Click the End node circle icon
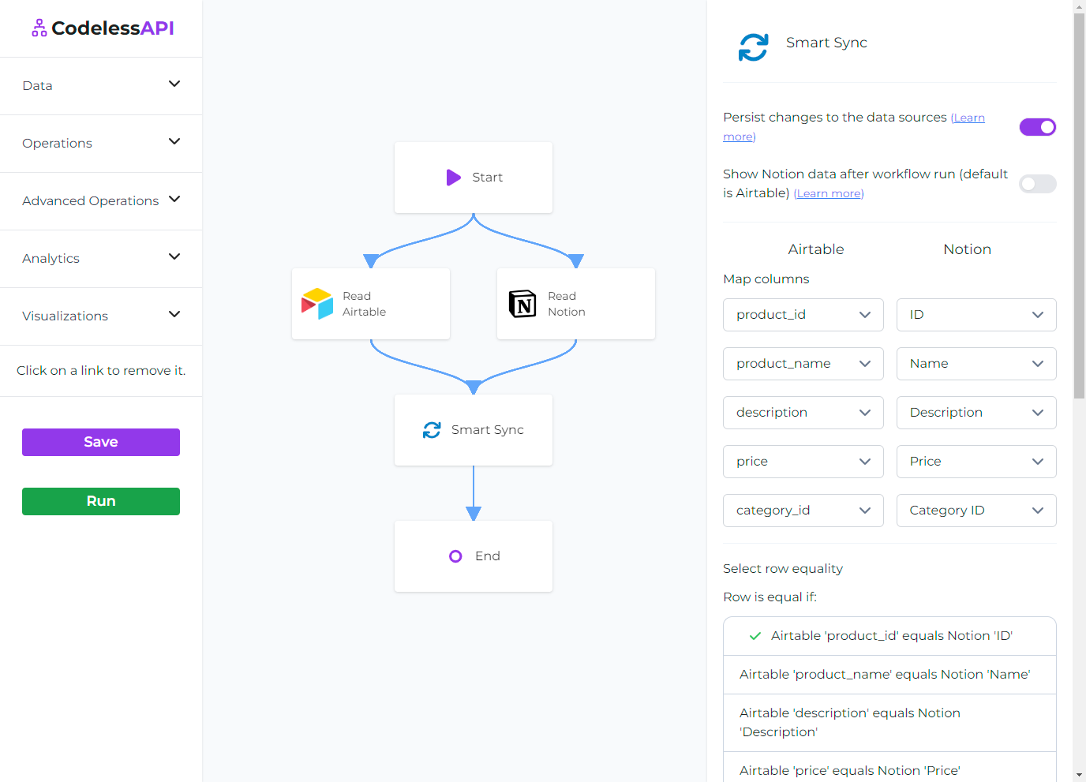Screen dimensions: 1086x782 (455, 556)
